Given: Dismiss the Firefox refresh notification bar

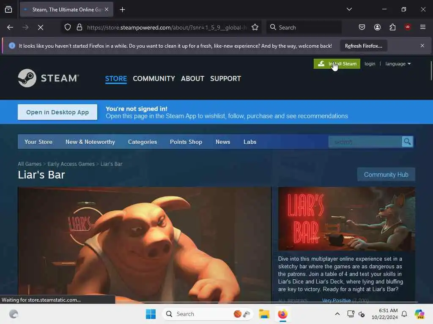Looking at the screenshot, I should click(422, 46).
